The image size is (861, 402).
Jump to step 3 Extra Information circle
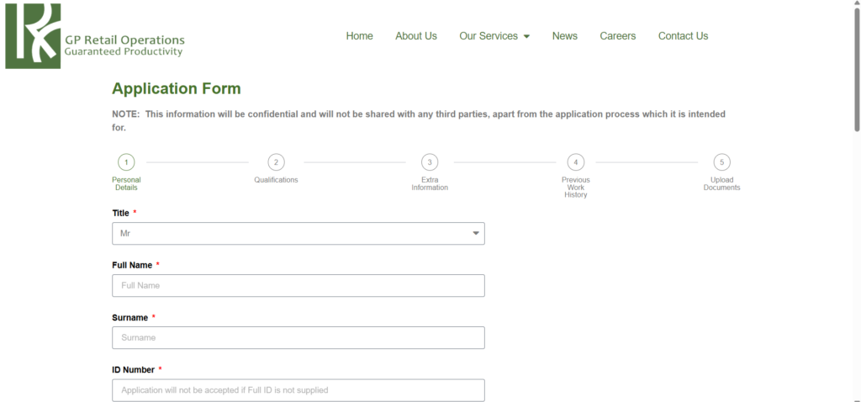tap(430, 162)
